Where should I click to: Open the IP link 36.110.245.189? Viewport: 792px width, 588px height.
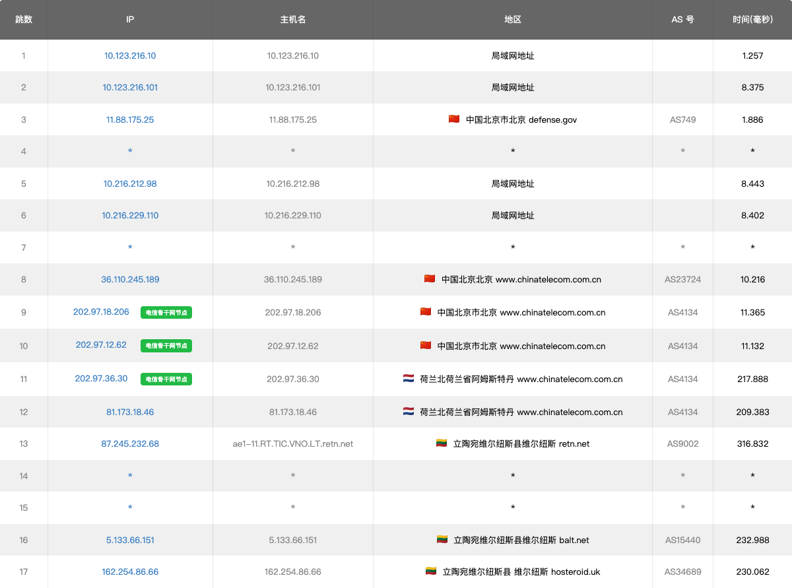point(130,280)
